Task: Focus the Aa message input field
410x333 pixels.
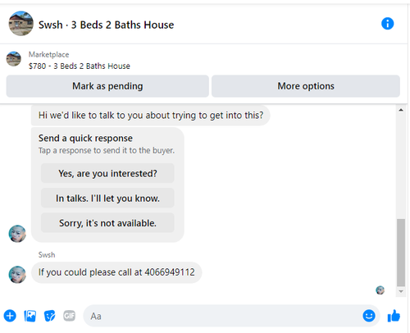Action: click(223, 316)
